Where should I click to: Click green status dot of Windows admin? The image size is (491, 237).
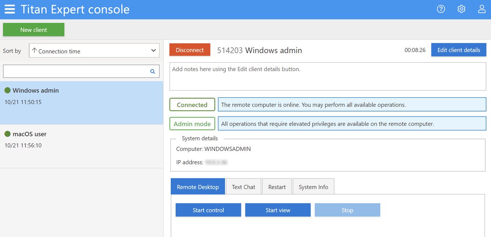(7, 90)
